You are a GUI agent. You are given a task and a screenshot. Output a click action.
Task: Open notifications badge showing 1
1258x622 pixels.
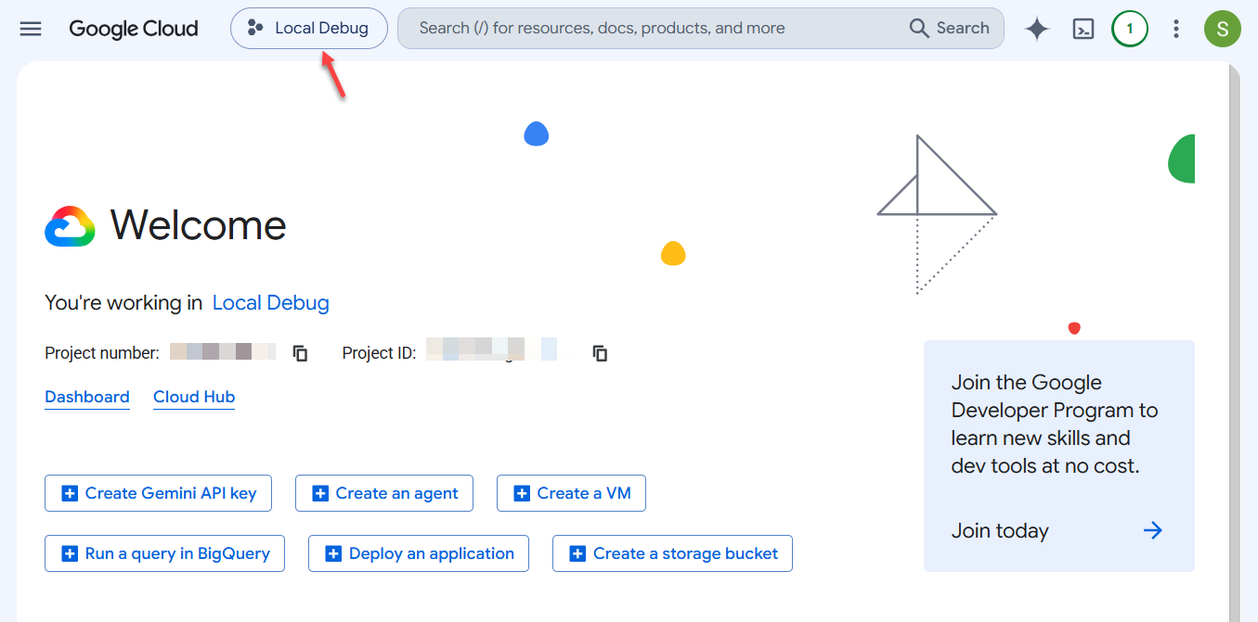(x=1130, y=29)
